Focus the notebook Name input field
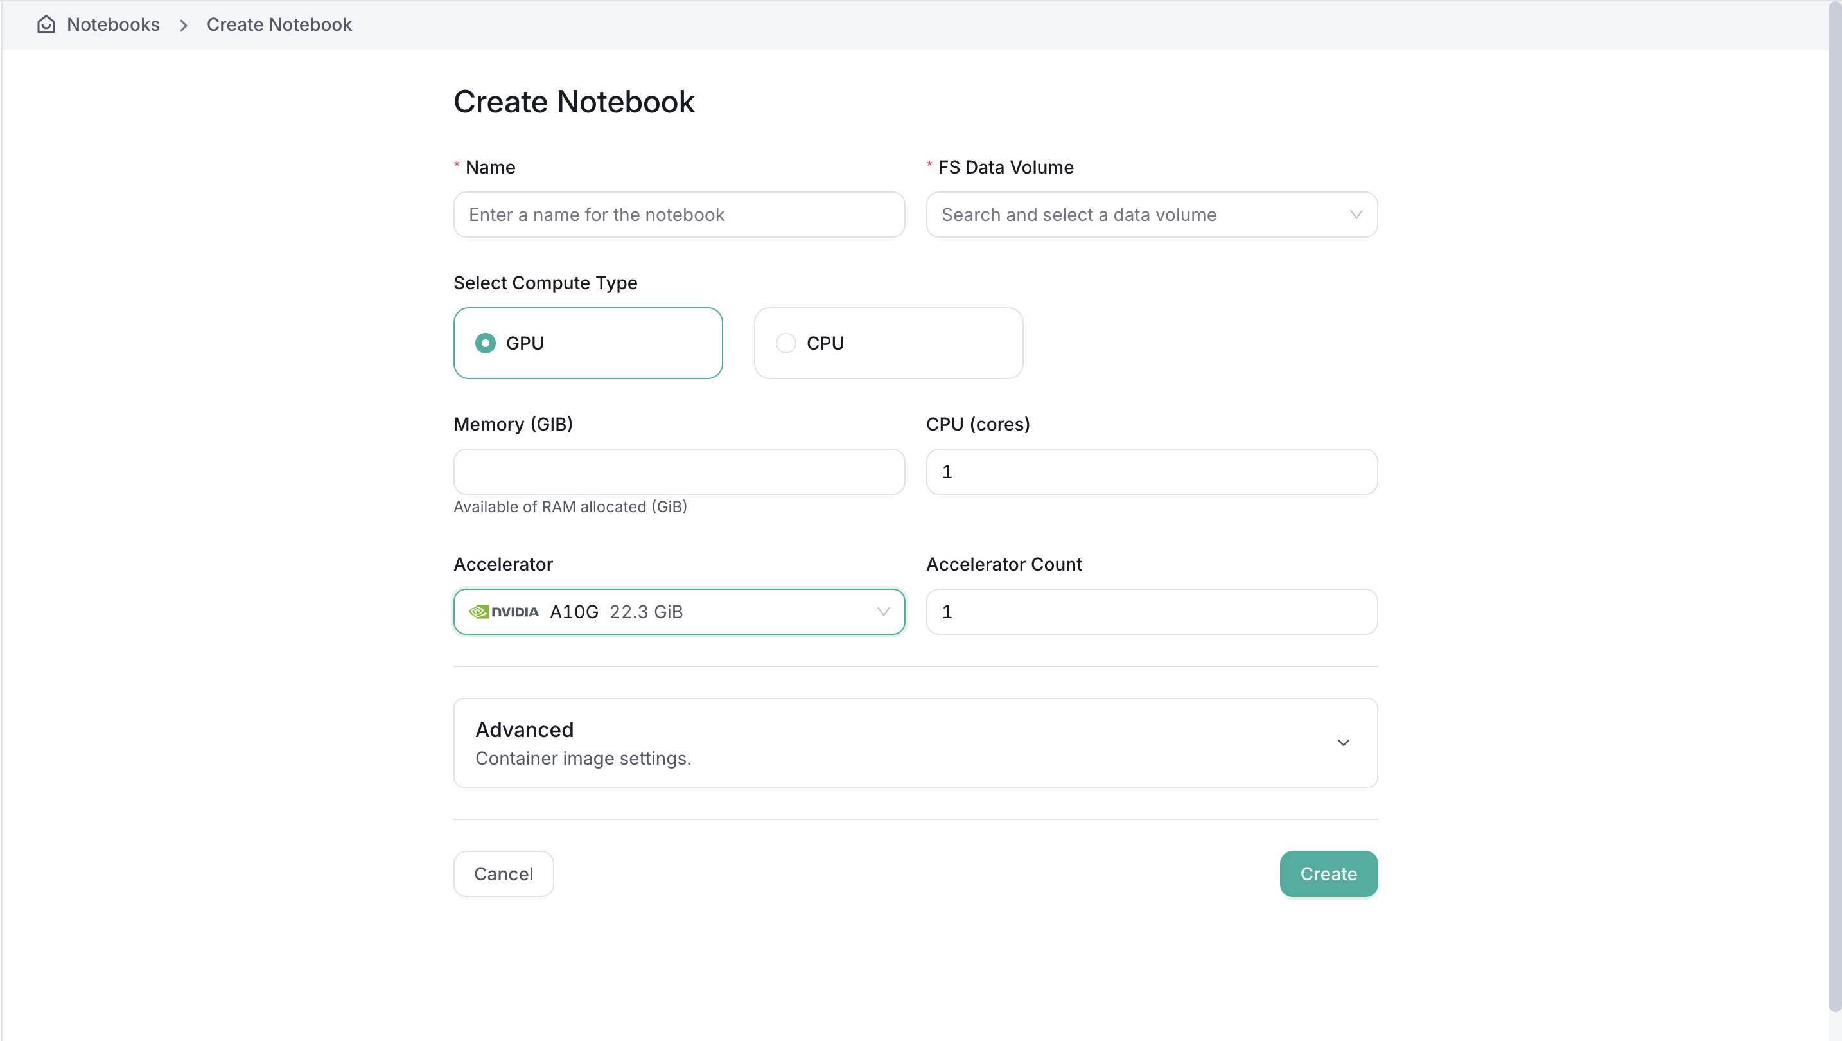 pos(680,215)
